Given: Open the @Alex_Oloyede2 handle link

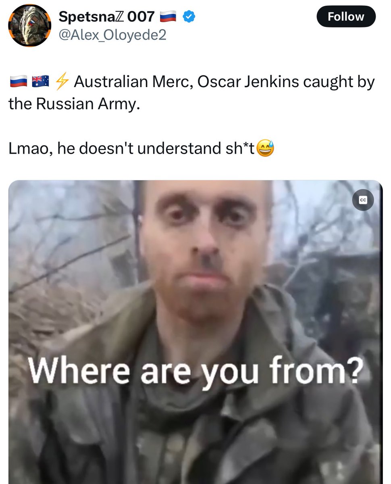Looking at the screenshot, I should tap(112, 35).
